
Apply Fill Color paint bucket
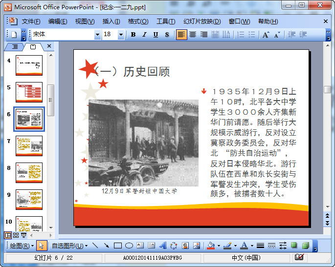click(211, 246)
